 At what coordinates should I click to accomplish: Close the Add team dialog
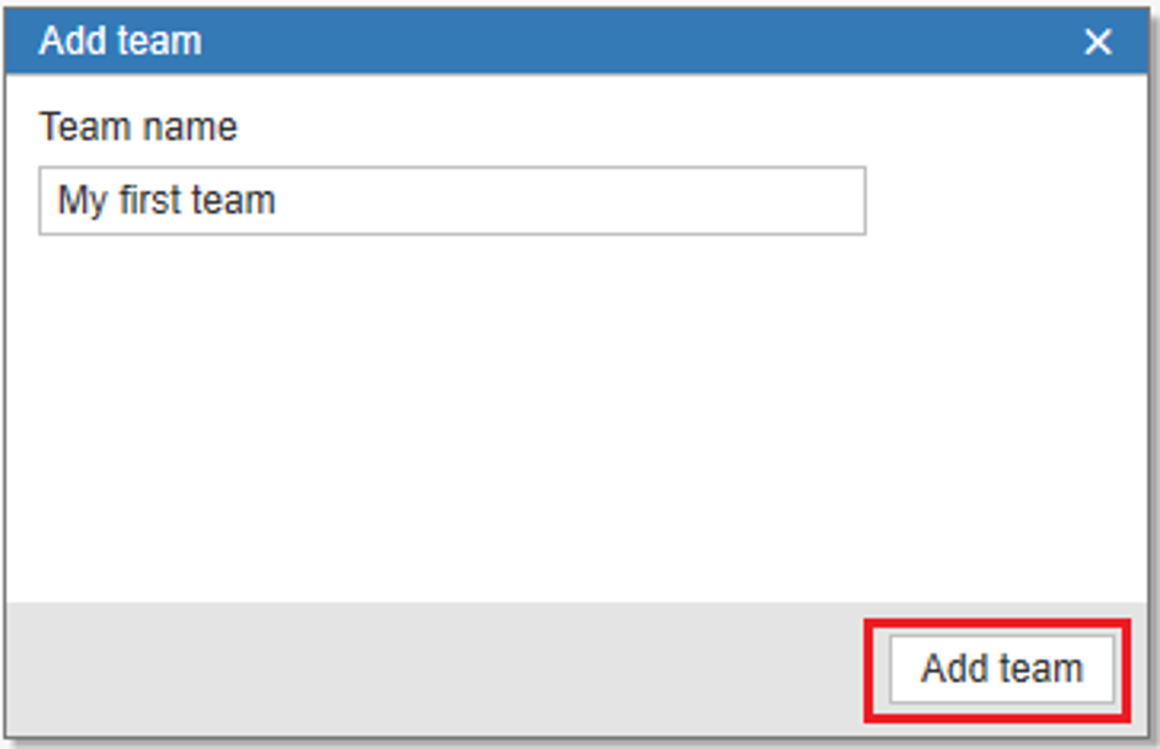pos(1098,41)
